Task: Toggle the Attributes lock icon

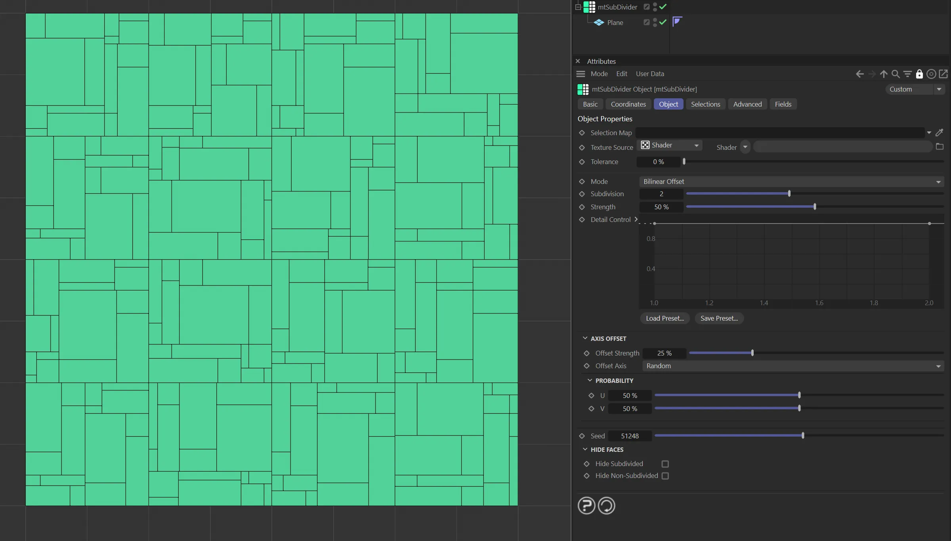Action: [919, 74]
